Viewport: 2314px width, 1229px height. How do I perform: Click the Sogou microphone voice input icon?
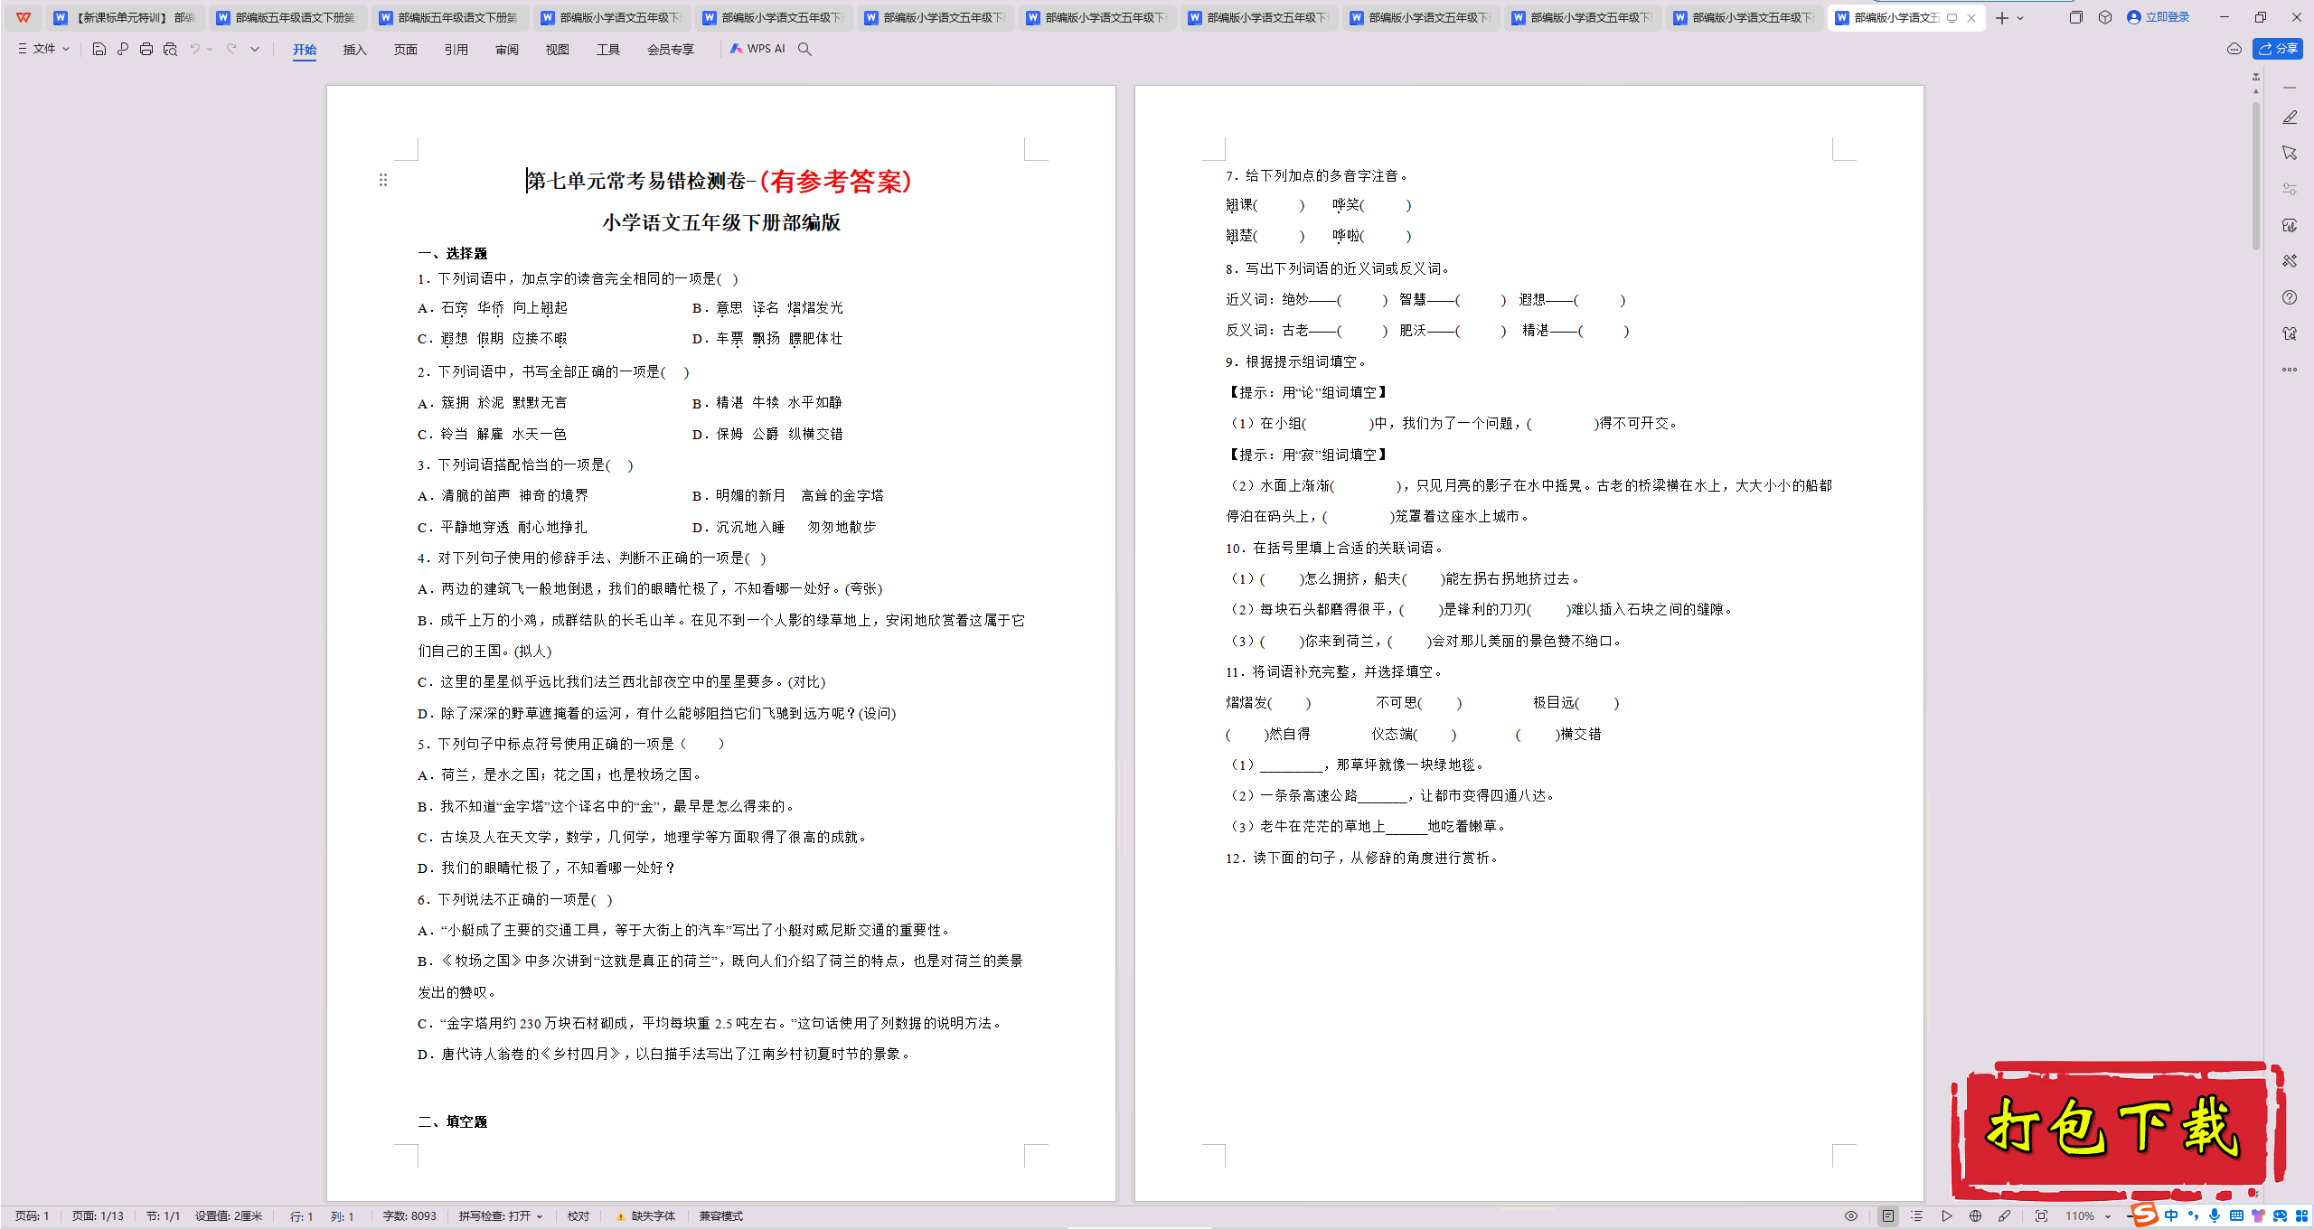pyautogui.click(x=2215, y=1216)
